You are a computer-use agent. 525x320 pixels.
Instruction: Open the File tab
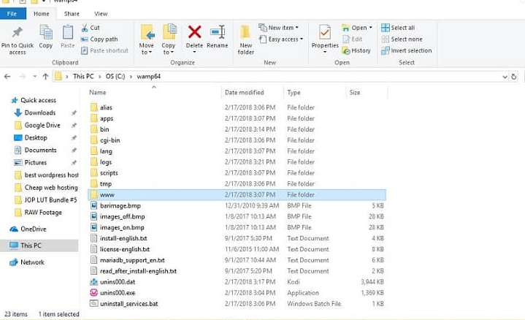coord(12,14)
